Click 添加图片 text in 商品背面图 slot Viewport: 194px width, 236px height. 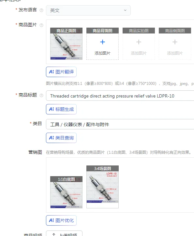(102, 53)
